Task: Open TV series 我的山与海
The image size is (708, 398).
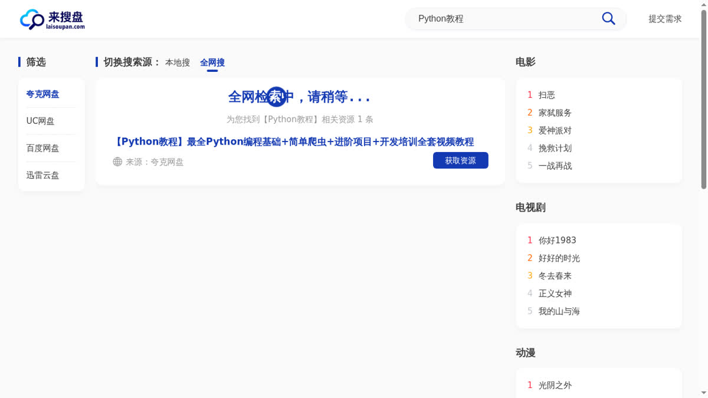Action: point(559,311)
